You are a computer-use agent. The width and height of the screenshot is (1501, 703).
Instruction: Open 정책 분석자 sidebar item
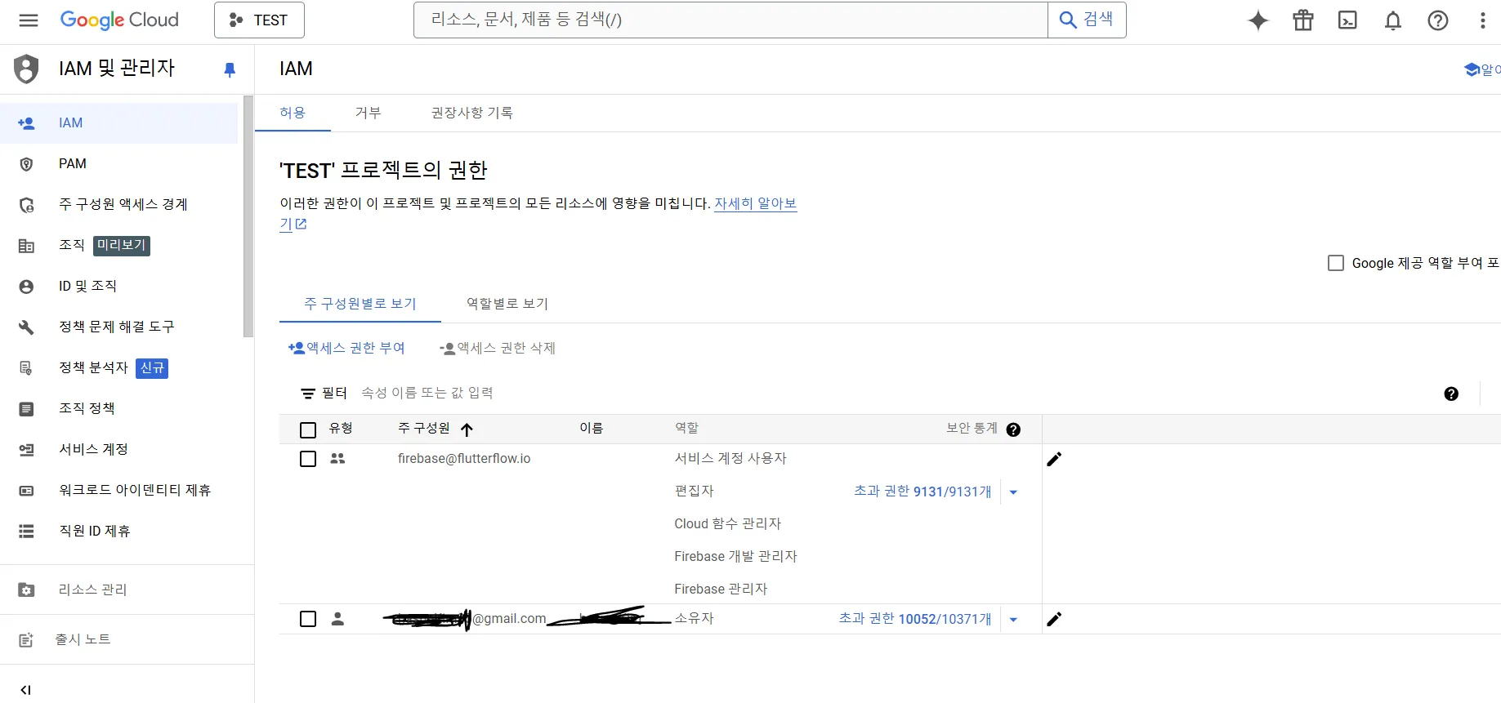click(119, 368)
